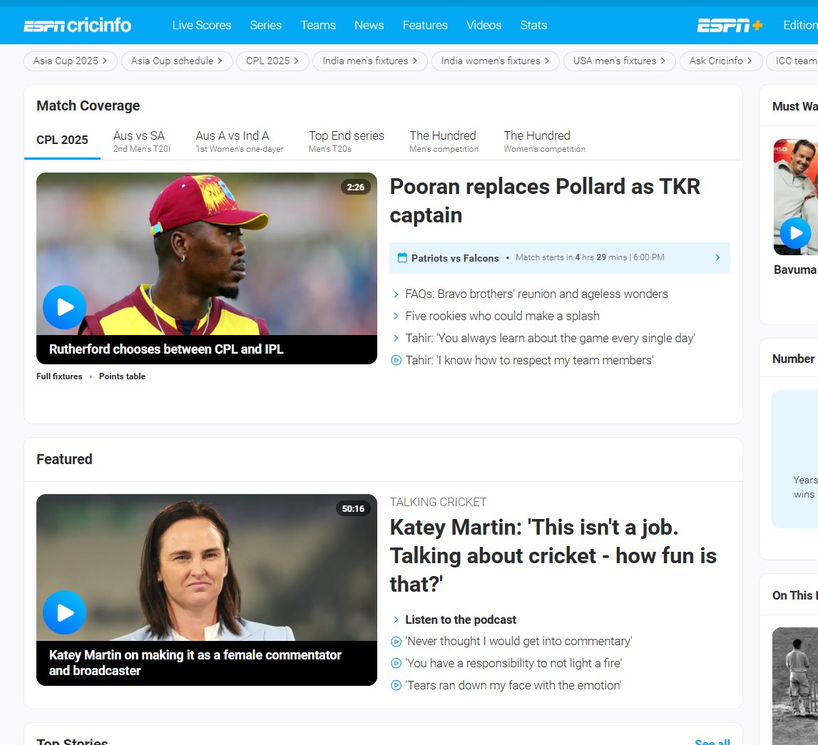The width and height of the screenshot is (818, 745).
Task: Open Rutherford video thumbnail image
Action: point(207,254)
